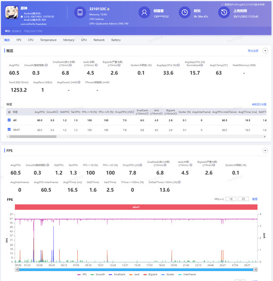Screen dimensions: 273x281
Task: Click left handle of chart time slider
Action: click(x=17, y=270)
